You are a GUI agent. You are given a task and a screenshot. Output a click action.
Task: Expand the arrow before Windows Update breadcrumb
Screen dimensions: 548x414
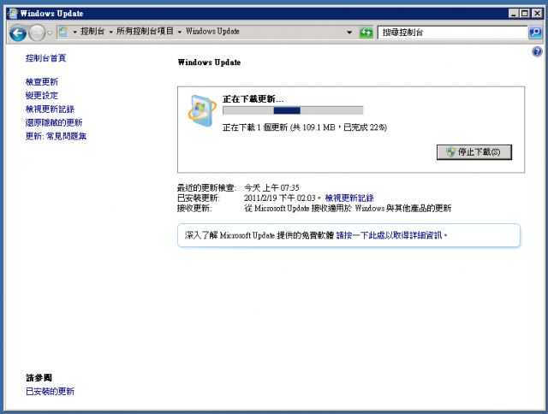pyautogui.click(x=180, y=32)
